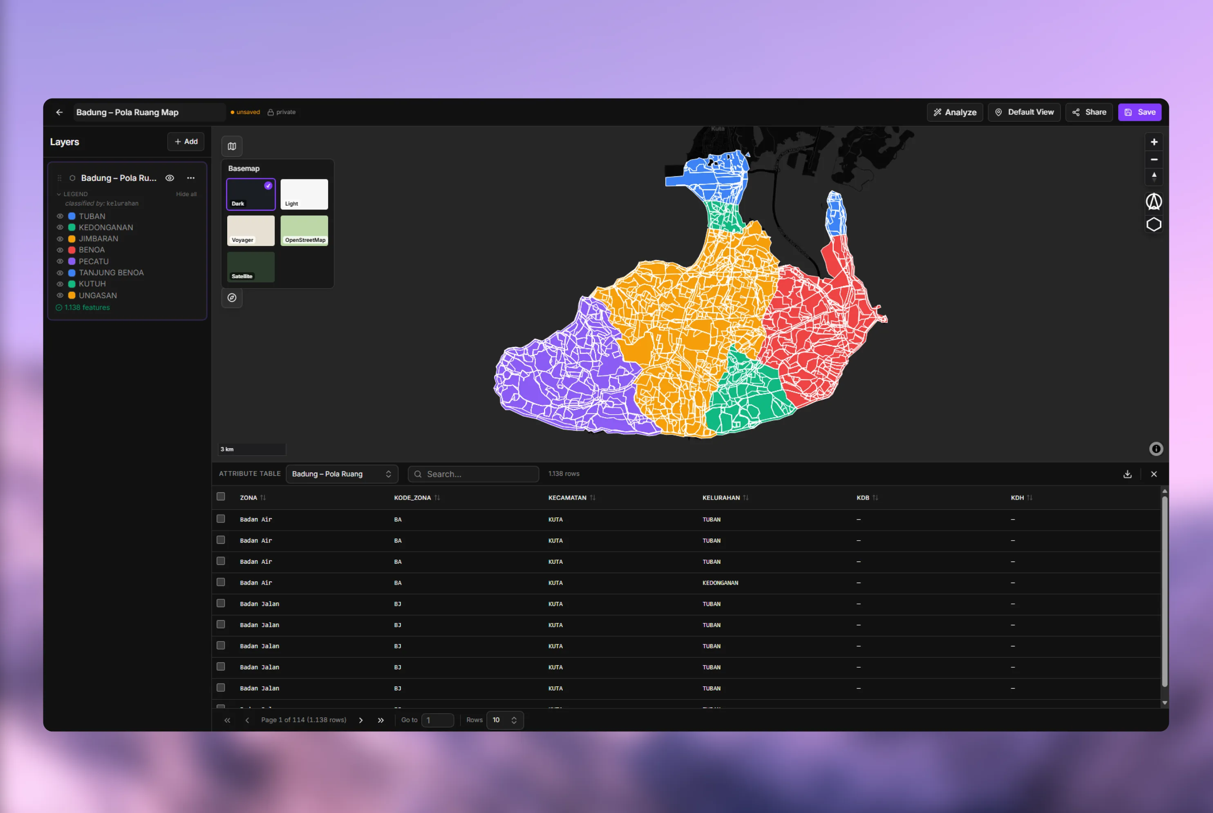Grab the layer drag handle icon
This screenshot has height=813, width=1213.
pos(59,178)
